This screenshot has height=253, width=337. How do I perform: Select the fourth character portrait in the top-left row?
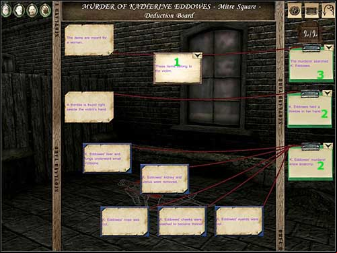pyautogui.click(x=45, y=10)
